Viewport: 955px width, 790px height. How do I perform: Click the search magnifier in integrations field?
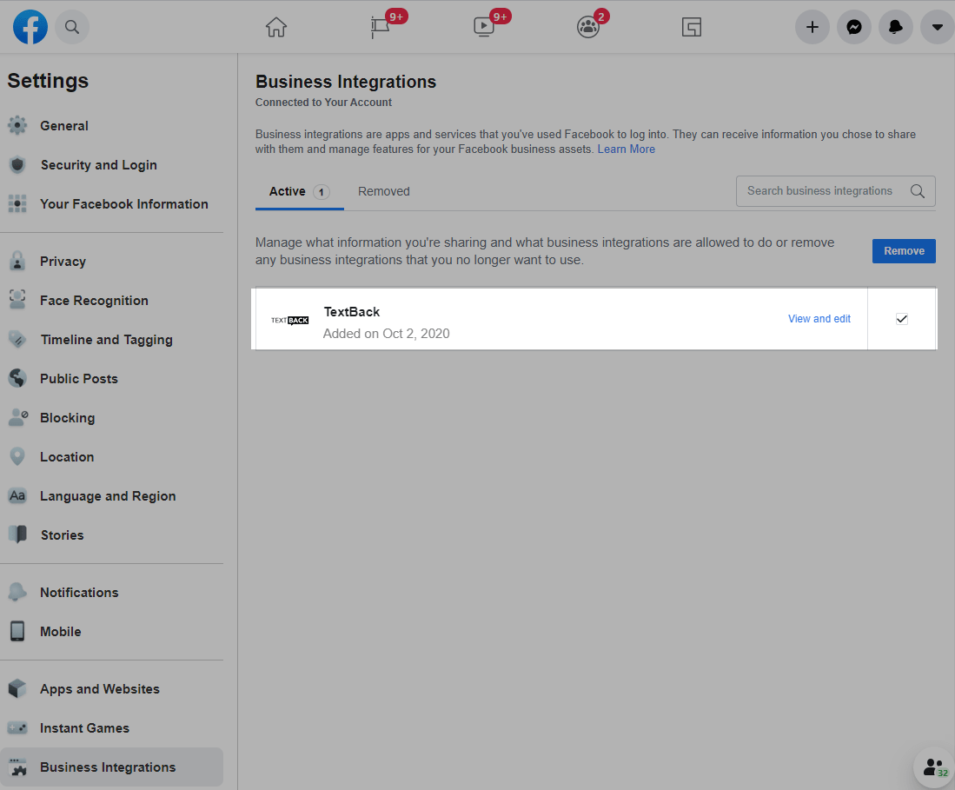point(918,191)
